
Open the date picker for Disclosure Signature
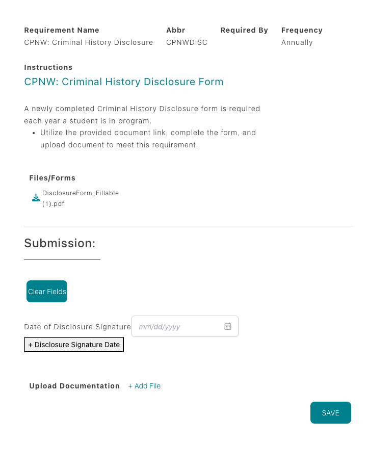[x=228, y=326]
